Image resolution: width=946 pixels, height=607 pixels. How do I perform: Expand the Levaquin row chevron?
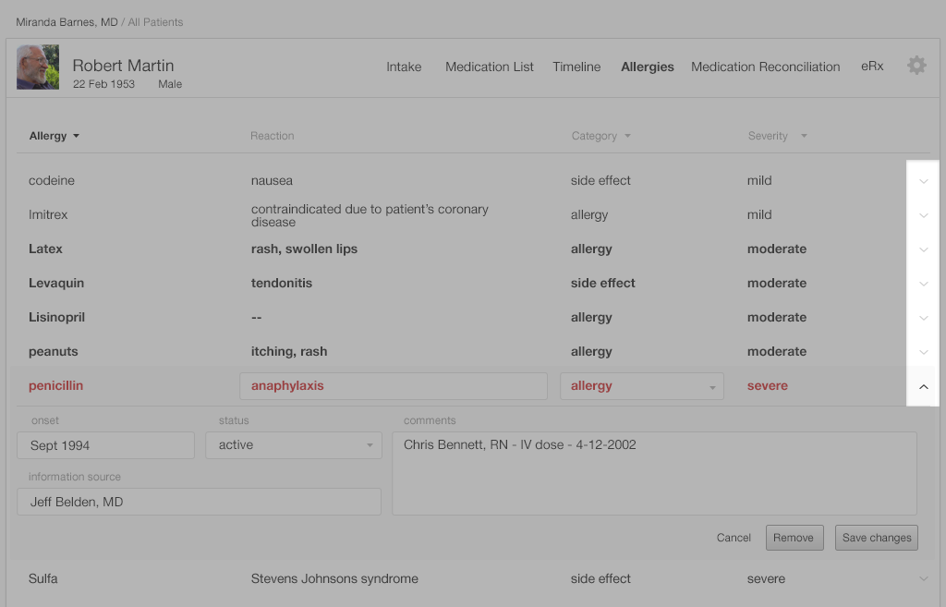(923, 284)
